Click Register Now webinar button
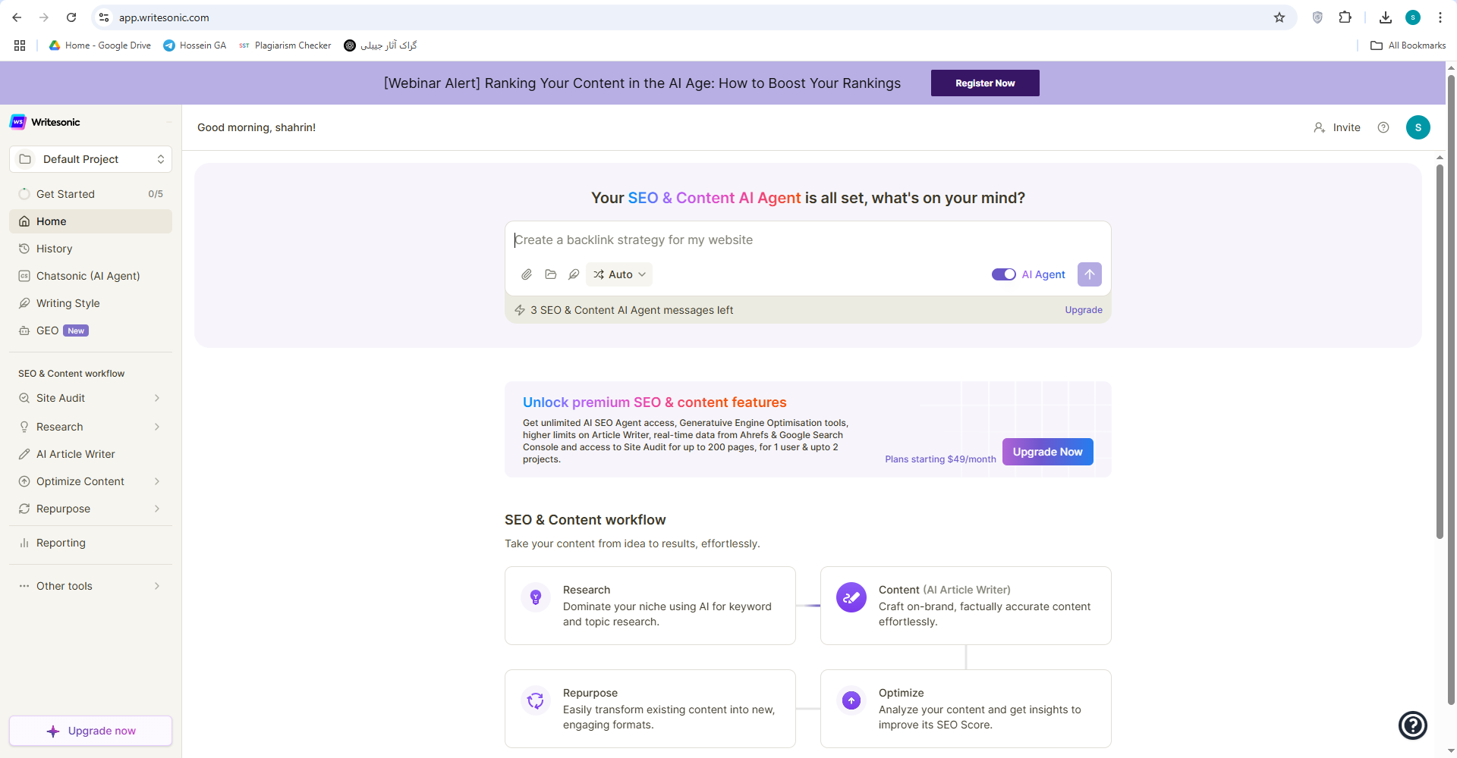Viewport: 1457px width, 758px height. (985, 83)
